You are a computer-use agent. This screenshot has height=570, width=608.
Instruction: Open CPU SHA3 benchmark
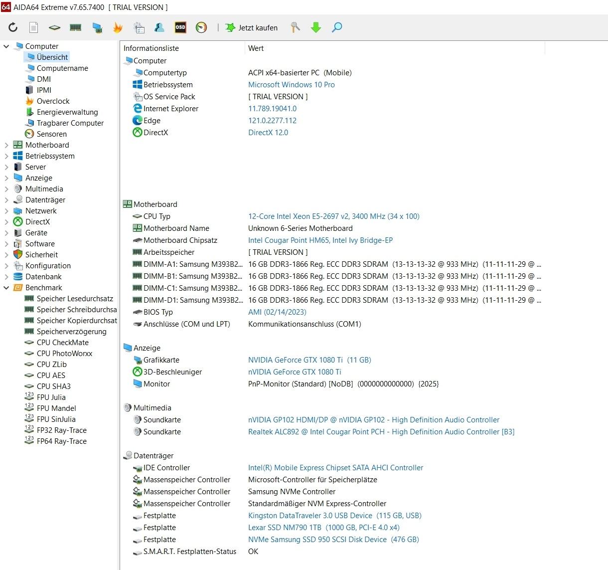pos(53,386)
